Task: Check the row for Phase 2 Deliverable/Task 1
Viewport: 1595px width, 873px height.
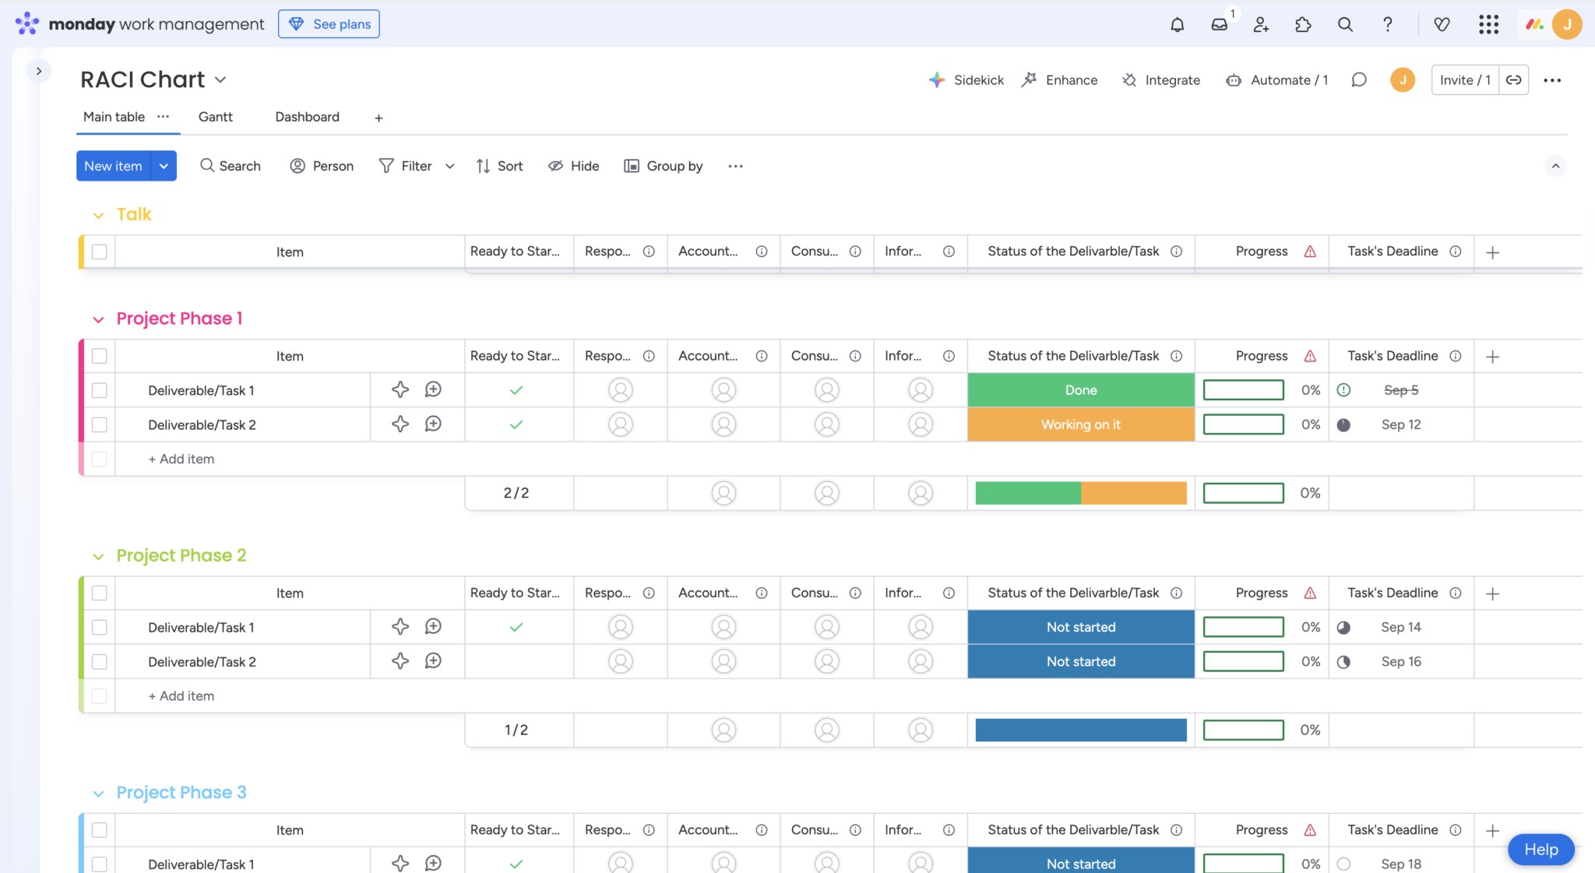Action: point(100,627)
